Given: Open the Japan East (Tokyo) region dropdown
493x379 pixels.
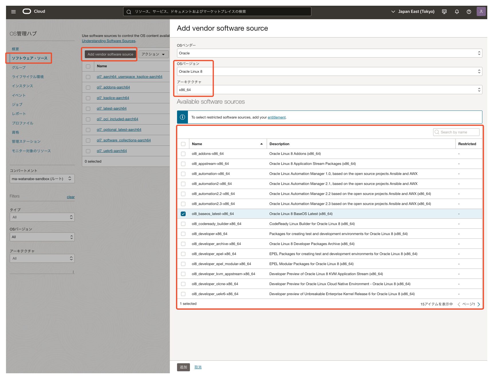Looking at the screenshot, I should click(413, 12).
